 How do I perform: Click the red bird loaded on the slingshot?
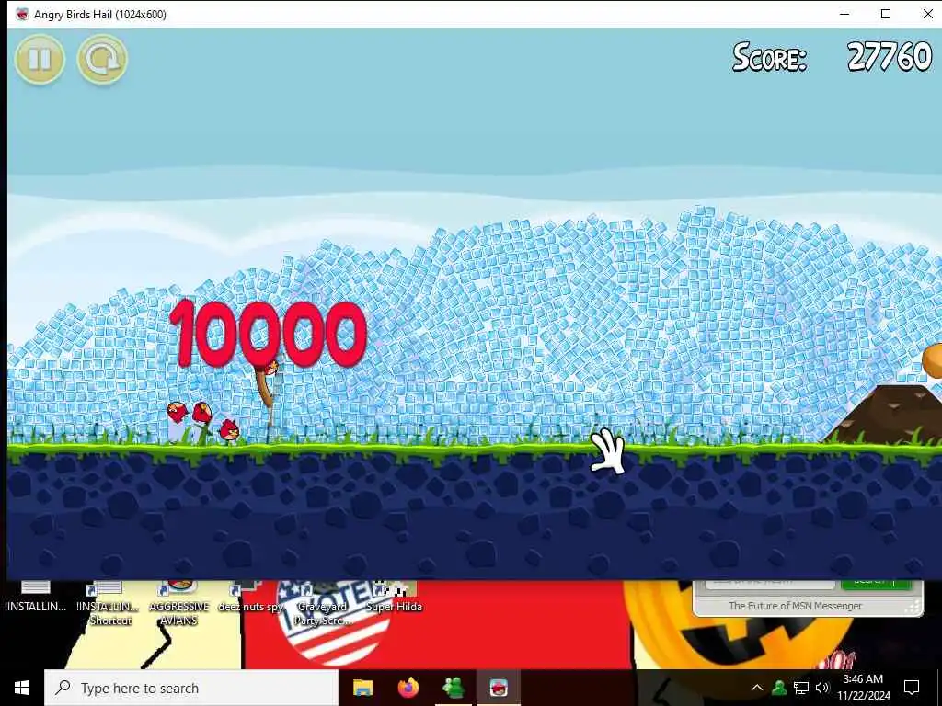click(x=271, y=367)
